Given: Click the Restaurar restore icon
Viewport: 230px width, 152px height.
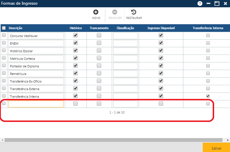Looking at the screenshot, I should click(134, 12).
